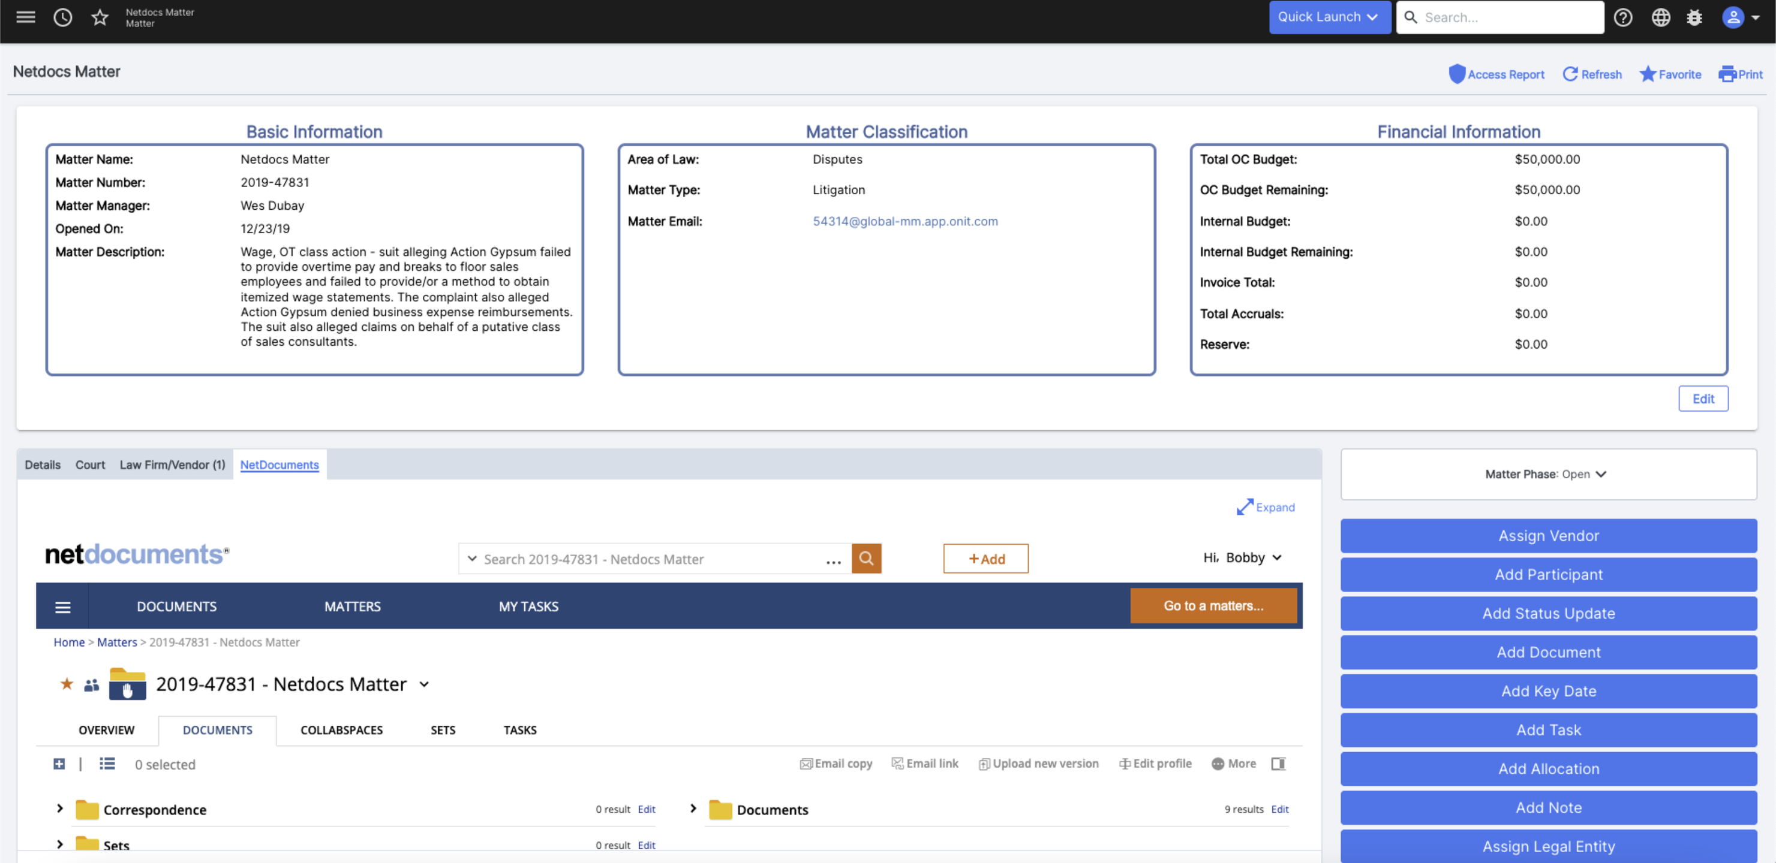The width and height of the screenshot is (1776, 863).
Task: Switch to list view icon in documents
Action: 107,763
